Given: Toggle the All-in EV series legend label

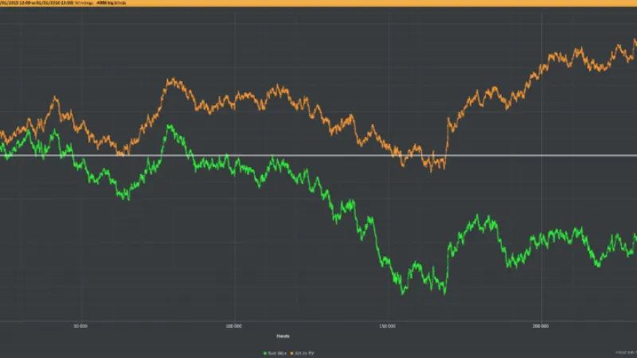Looking at the screenshot, I should pos(303,352).
